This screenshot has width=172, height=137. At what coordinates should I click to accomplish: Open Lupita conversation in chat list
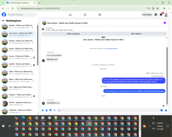pos(18,50)
